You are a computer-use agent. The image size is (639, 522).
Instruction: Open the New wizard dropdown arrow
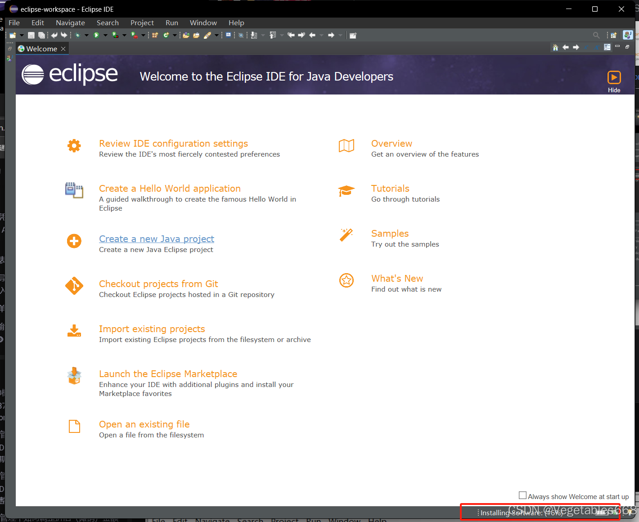(x=21, y=35)
